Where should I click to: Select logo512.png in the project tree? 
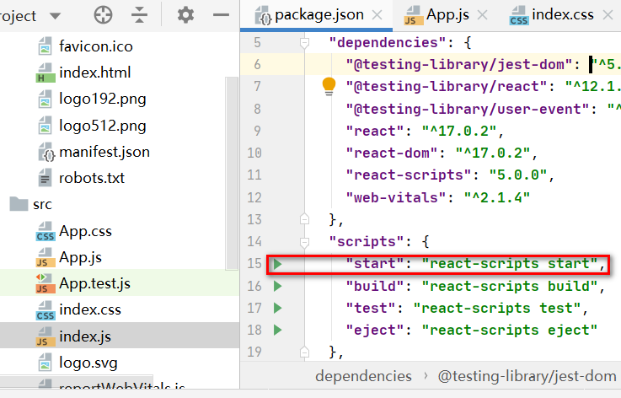(103, 126)
